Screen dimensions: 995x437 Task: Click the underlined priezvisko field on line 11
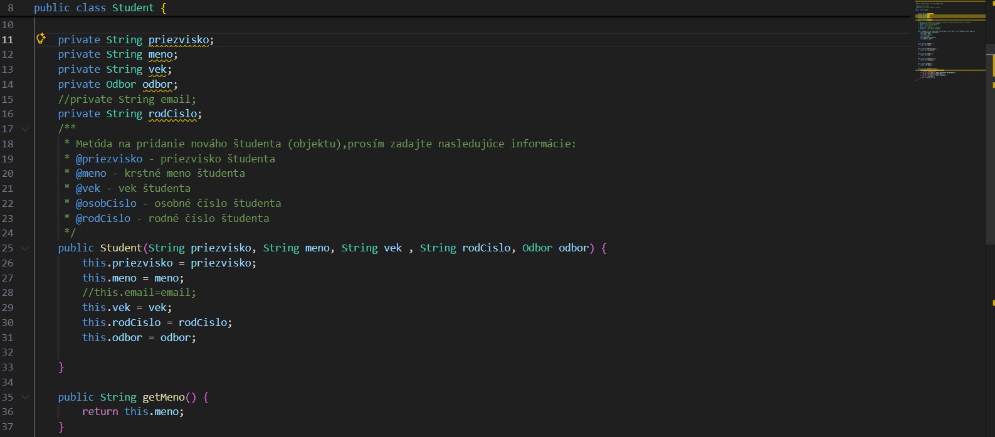tap(179, 40)
